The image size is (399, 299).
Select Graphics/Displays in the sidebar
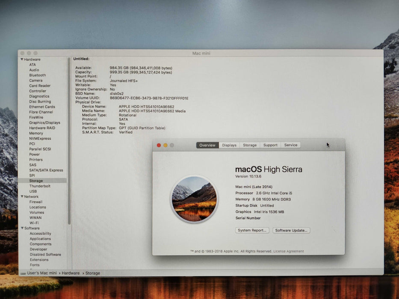[x=44, y=123]
